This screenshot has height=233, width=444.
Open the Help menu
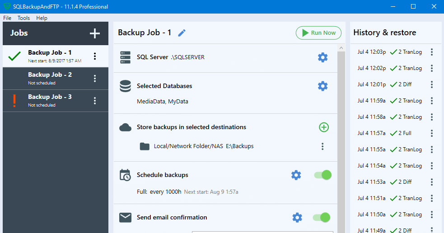tap(42, 18)
